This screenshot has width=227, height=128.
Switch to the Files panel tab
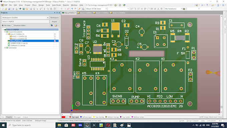(x=3, y=117)
